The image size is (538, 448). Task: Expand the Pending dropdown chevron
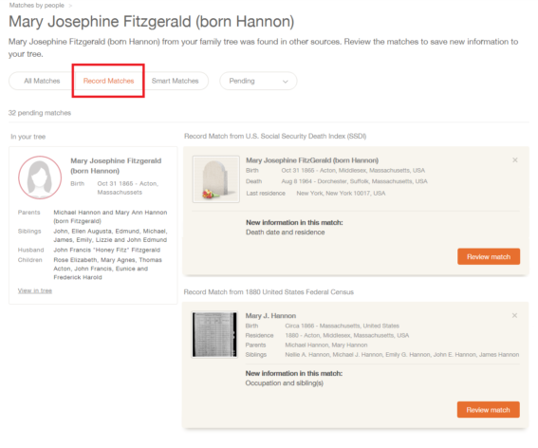pos(285,82)
